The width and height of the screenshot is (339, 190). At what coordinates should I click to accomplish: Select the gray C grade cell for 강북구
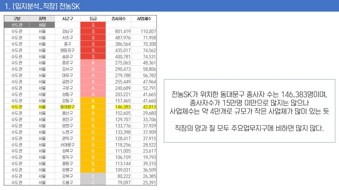coord(93,176)
